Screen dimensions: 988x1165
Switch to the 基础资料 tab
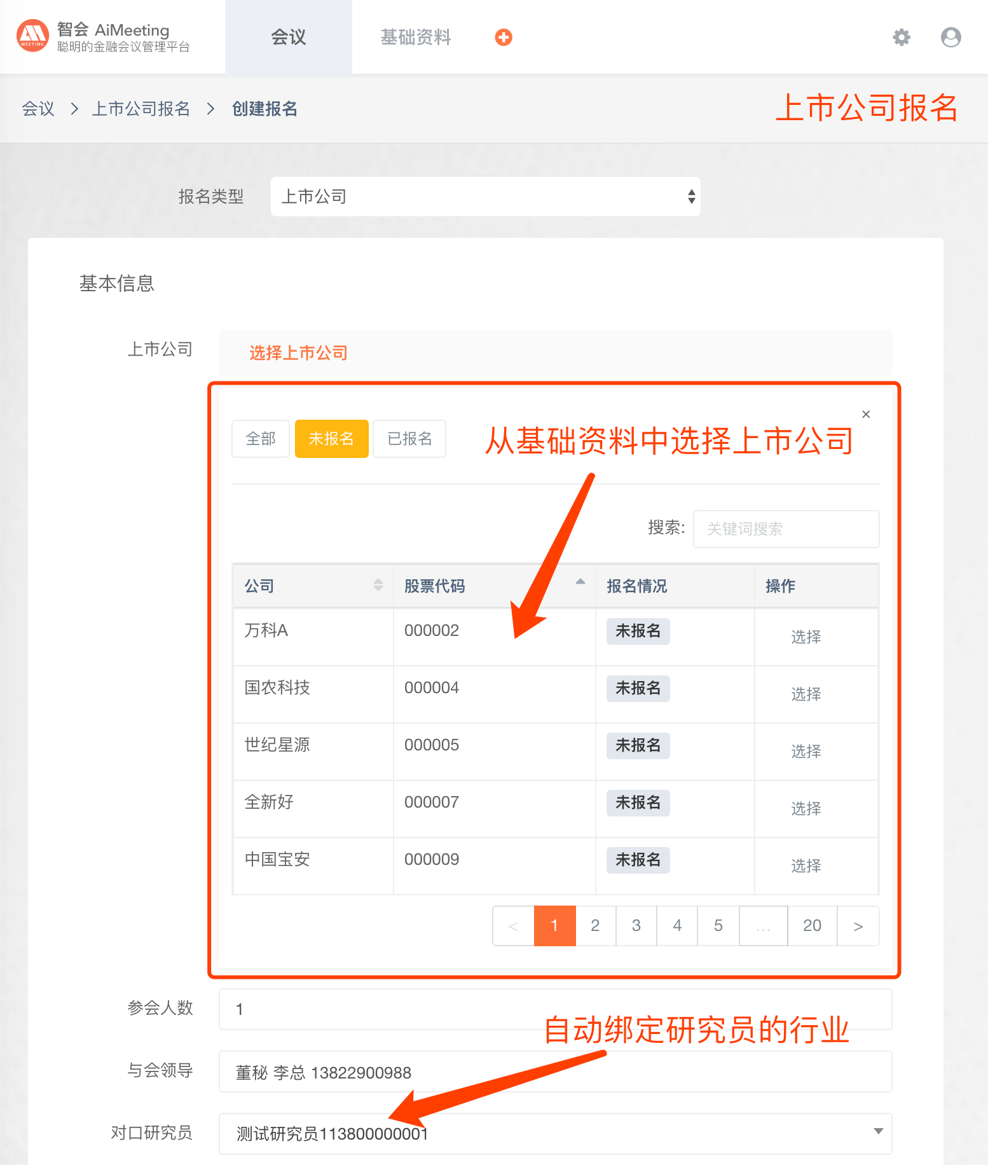click(416, 38)
